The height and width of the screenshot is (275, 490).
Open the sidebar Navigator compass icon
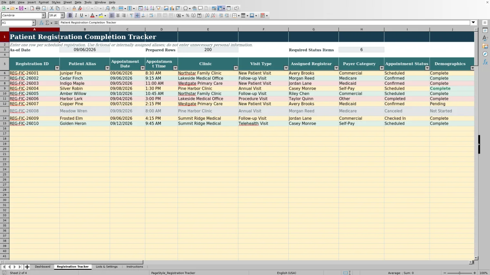485,54
